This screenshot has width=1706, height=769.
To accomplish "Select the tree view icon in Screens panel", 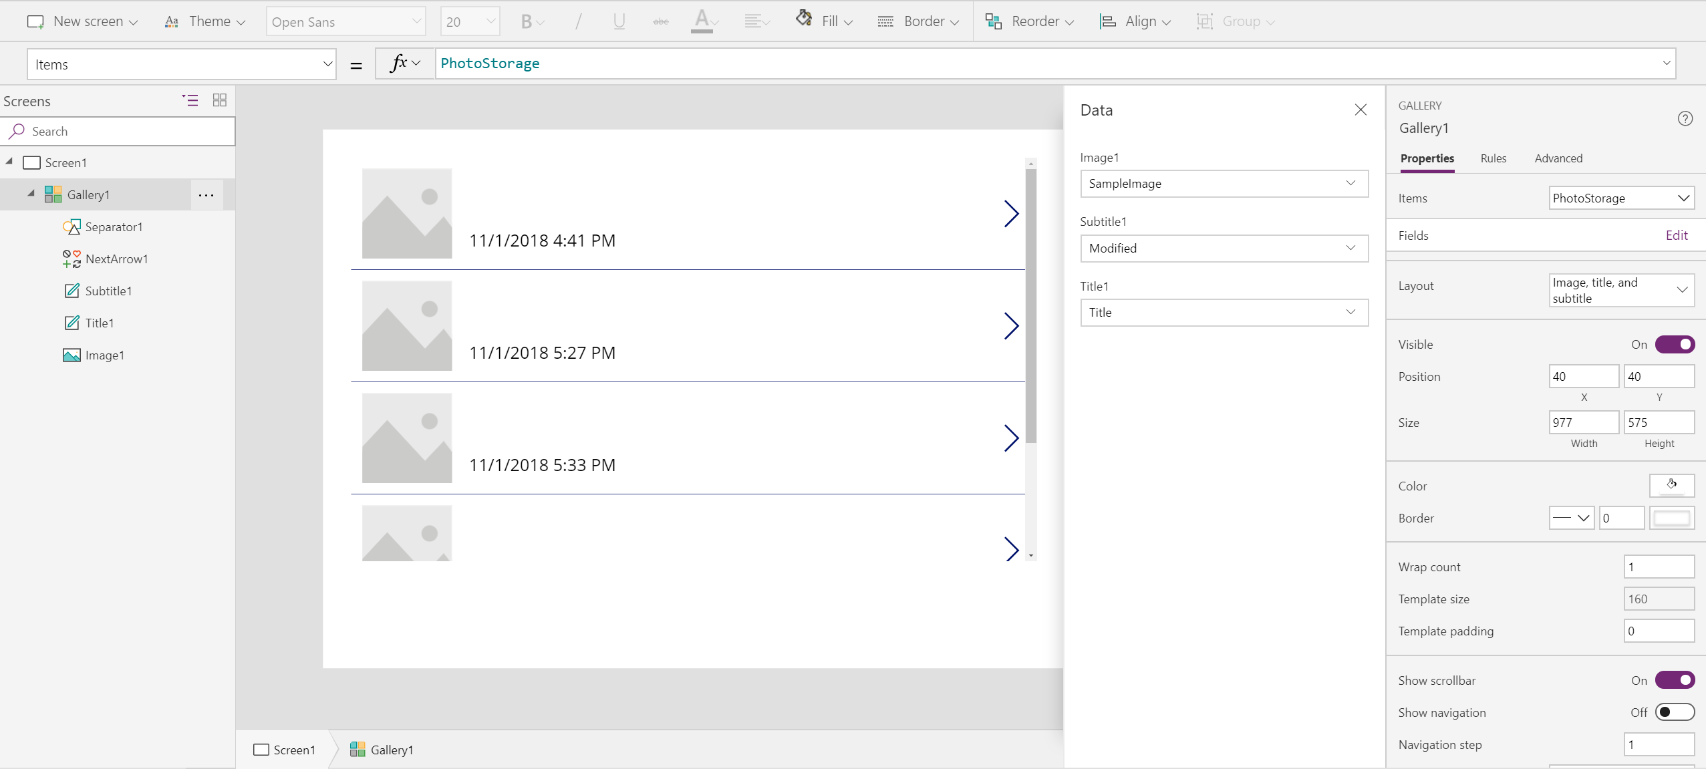I will pyautogui.click(x=190, y=100).
